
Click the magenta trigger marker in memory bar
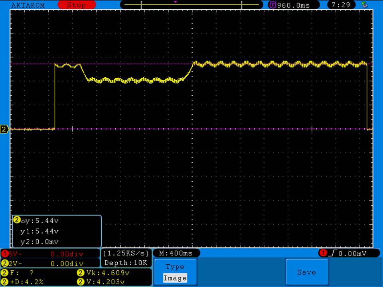click(x=176, y=2)
